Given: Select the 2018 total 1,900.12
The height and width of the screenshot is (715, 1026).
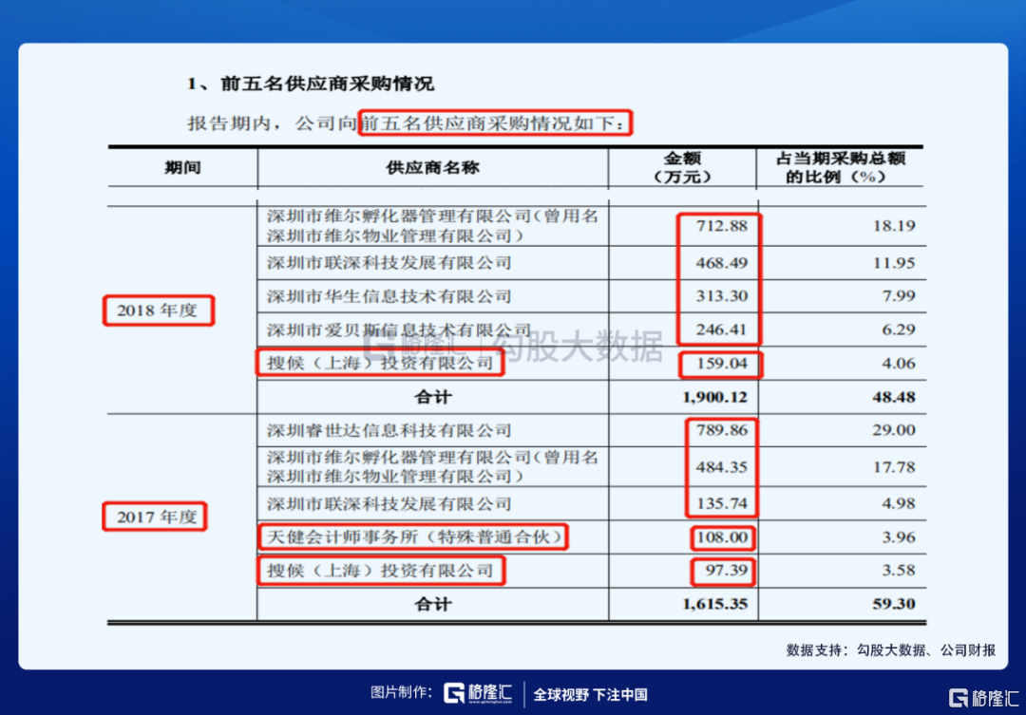Looking at the screenshot, I should point(714,397).
